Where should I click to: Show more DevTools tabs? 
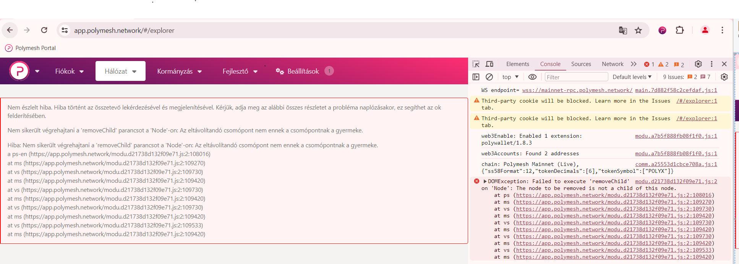click(x=634, y=64)
